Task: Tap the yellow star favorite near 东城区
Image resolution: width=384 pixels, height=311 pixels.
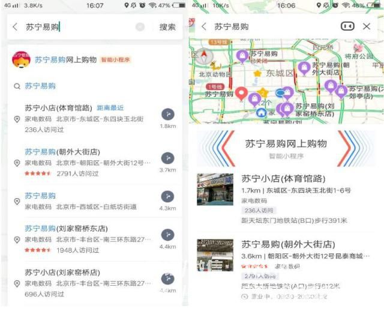Action: pyautogui.click(x=257, y=73)
